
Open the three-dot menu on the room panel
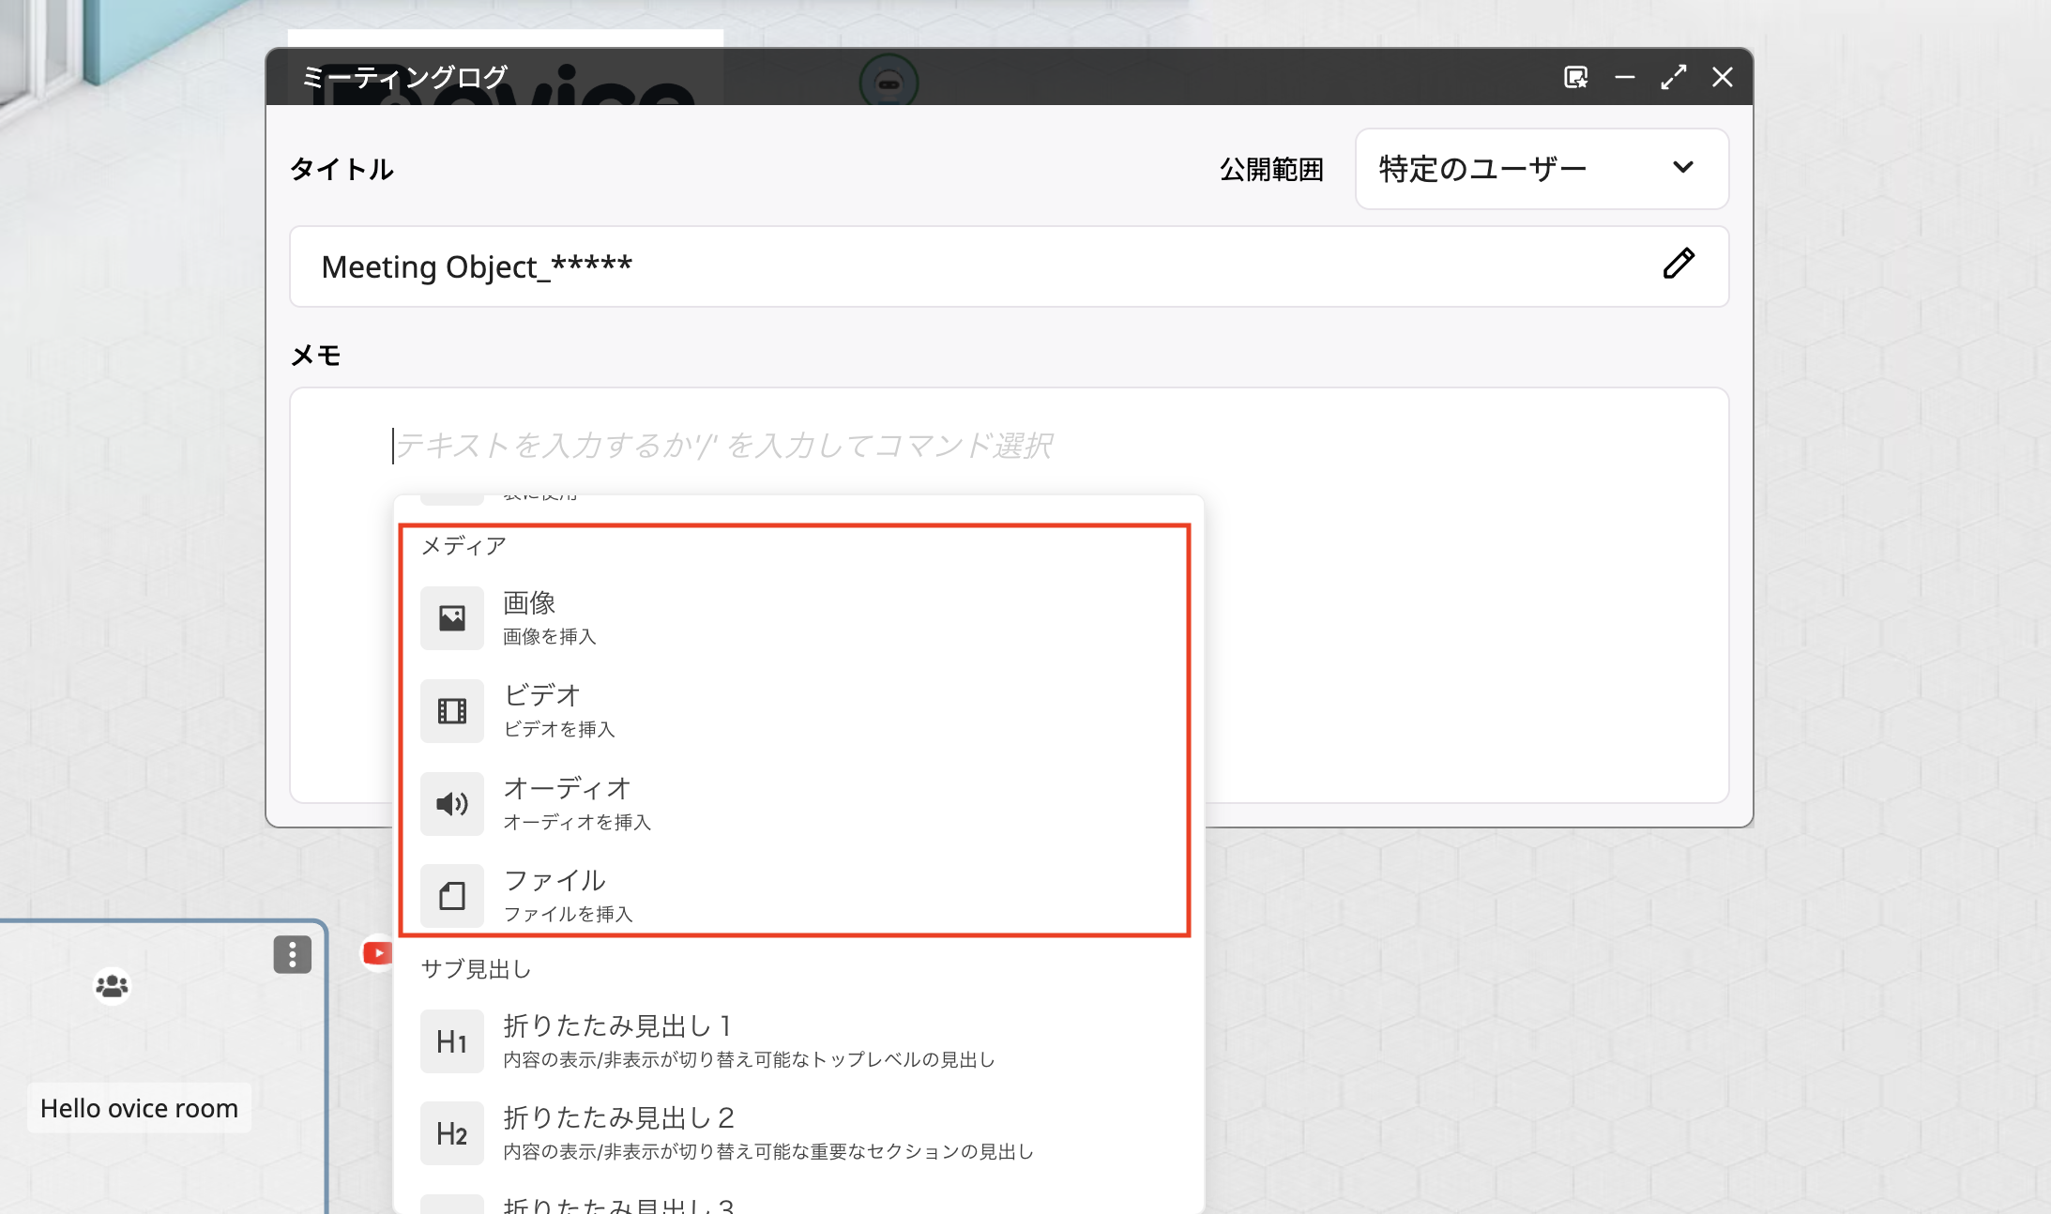pyautogui.click(x=293, y=954)
